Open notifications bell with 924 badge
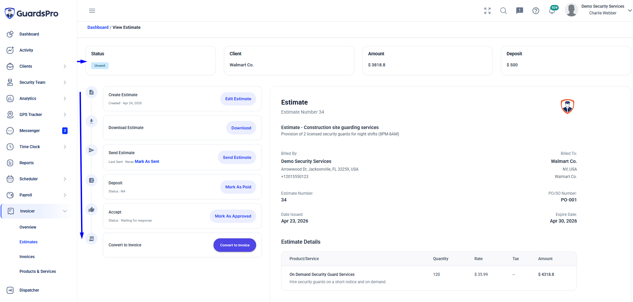Viewport: 633px width, 302px height. click(553, 10)
